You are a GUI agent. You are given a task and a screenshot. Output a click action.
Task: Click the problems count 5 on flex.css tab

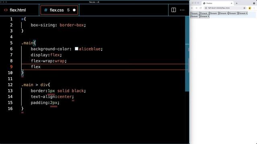(68, 10)
